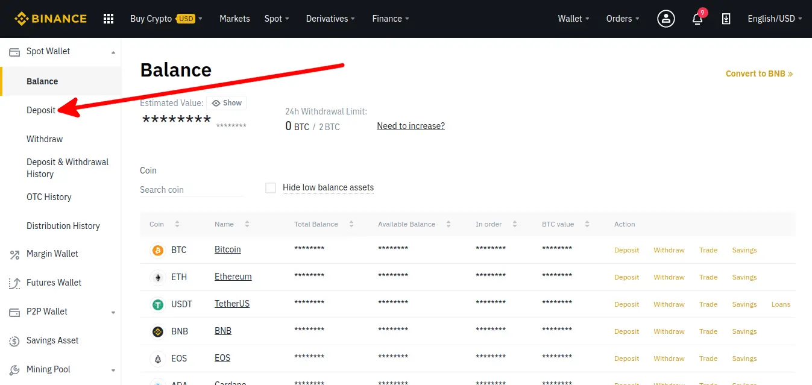Image resolution: width=812 pixels, height=385 pixels.
Task: Expand the P2P Wallet section
Action: (113, 313)
